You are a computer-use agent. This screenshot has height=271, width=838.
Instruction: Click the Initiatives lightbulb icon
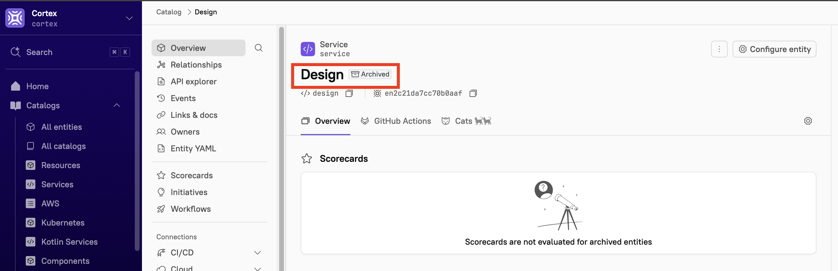(x=161, y=192)
